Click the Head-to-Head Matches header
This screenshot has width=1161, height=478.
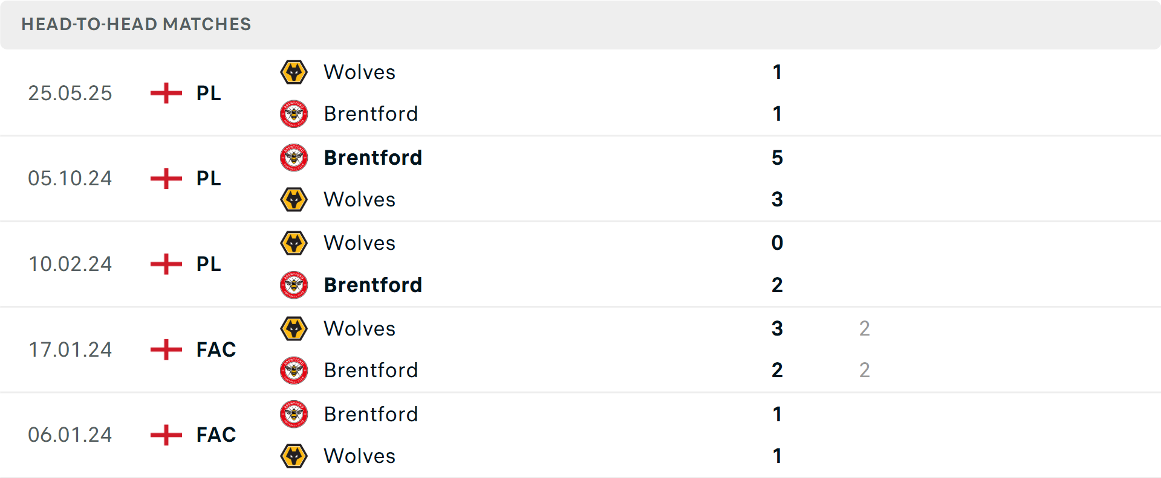[x=136, y=24]
